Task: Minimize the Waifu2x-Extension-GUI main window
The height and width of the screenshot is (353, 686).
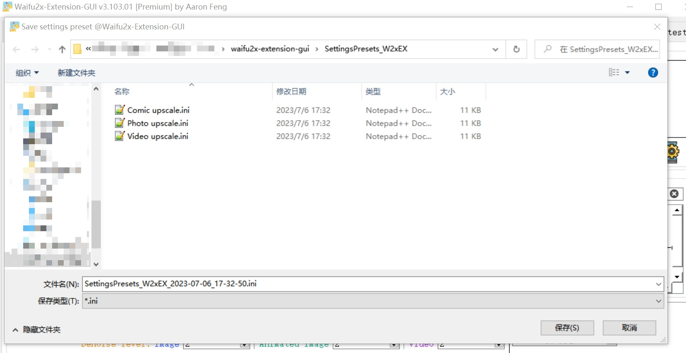Action: [630, 7]
